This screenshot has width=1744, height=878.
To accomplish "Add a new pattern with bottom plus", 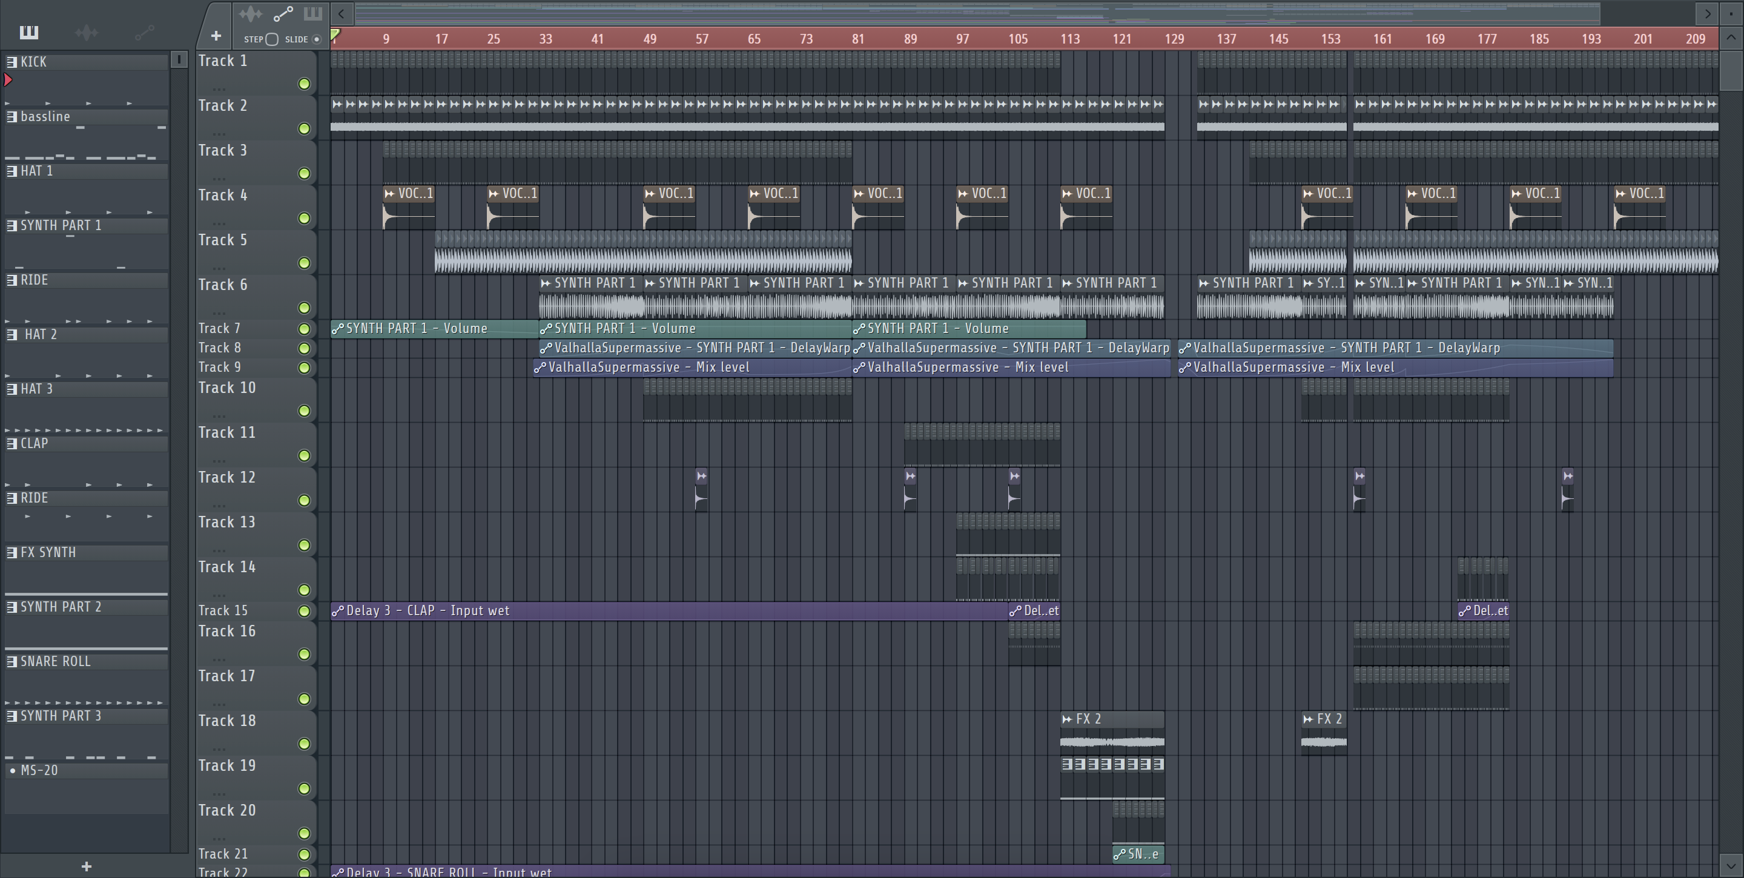I will [86, 866].
